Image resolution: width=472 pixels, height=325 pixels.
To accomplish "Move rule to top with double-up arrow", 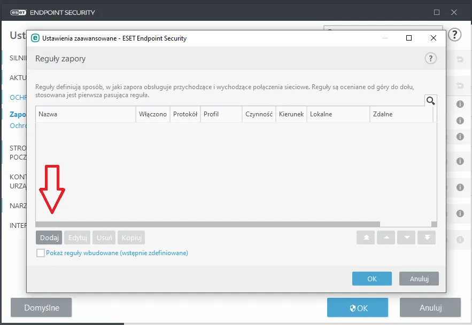I will [366, 237].
